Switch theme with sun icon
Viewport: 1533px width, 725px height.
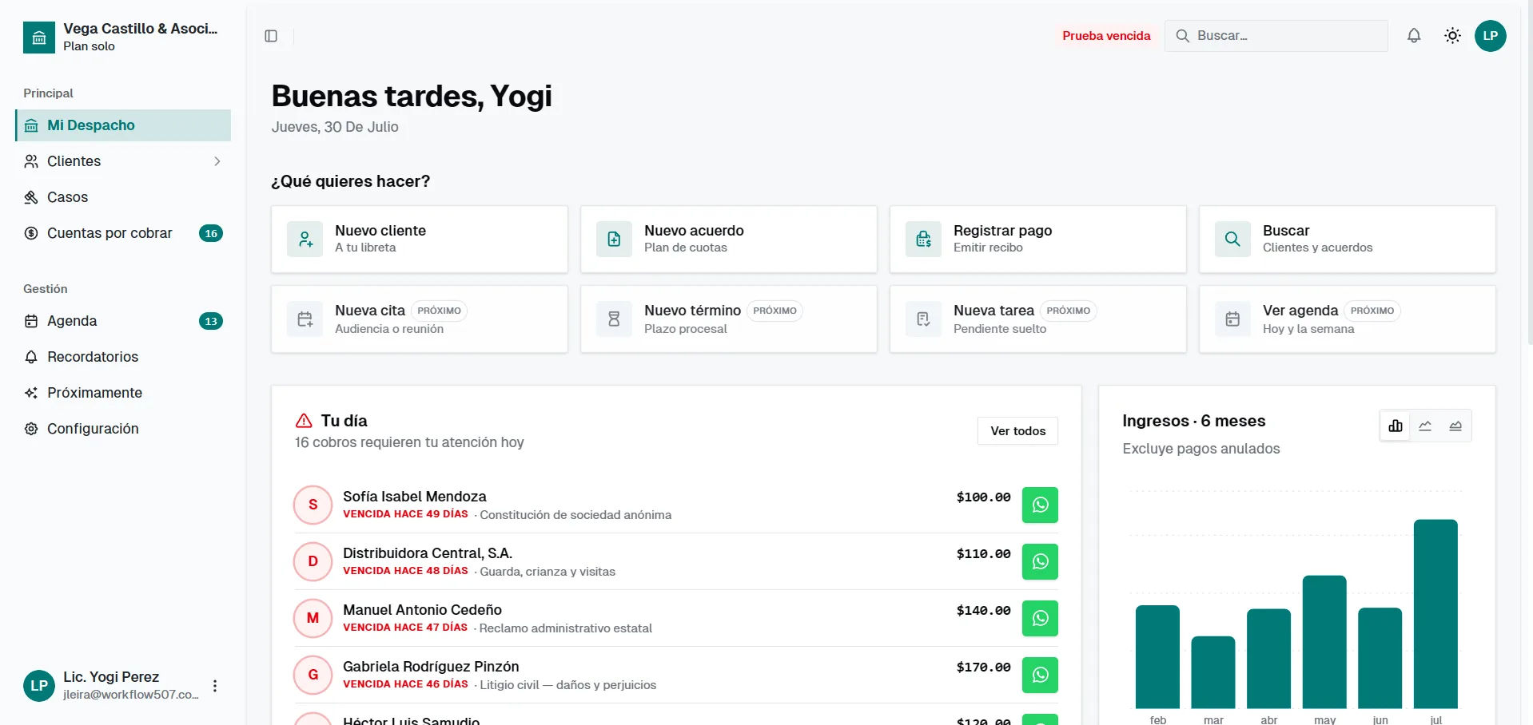click(x=1452, y=36)
